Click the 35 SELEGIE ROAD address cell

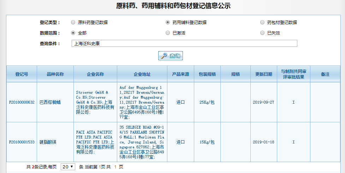coord(142,142)
